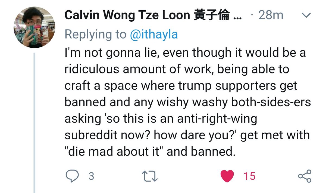The width and height of the screenshot is (326, 193).
Task: Open the @ithayla profile link
Action: click(x=154, y=34)
